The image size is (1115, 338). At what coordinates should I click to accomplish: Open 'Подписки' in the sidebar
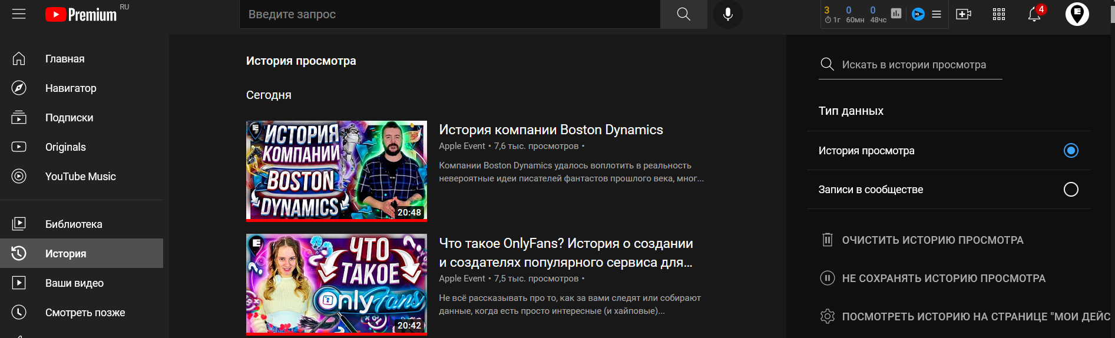coord(69,118)
